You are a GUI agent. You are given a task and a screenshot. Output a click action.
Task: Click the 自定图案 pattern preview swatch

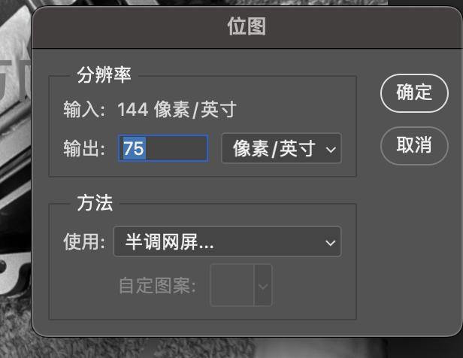tap(232, 285)
